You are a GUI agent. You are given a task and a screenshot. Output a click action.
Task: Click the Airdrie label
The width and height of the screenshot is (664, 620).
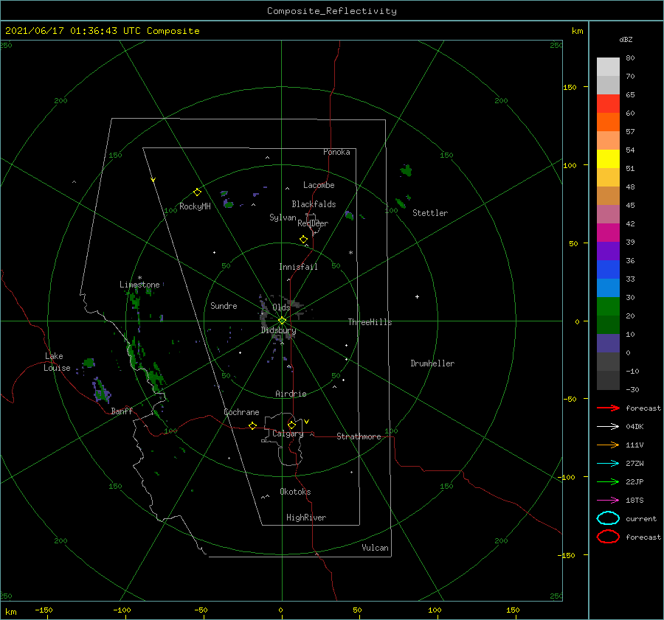(x=291, y=394)
